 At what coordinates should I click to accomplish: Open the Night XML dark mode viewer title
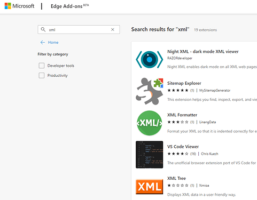(203, 52)
